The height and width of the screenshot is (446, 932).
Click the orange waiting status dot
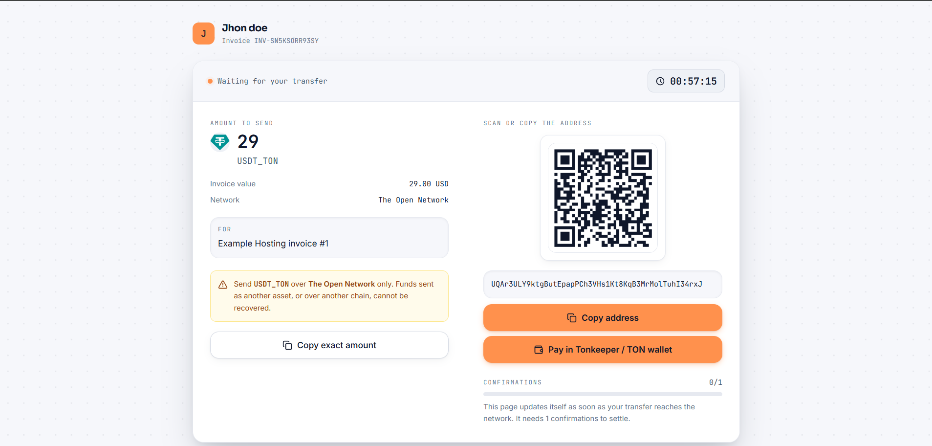(x=210, y=81)
